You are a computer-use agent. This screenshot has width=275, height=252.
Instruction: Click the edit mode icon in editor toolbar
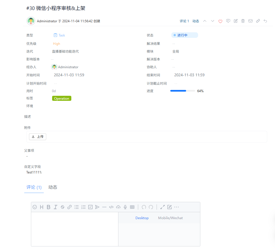(x=169, y=207)
